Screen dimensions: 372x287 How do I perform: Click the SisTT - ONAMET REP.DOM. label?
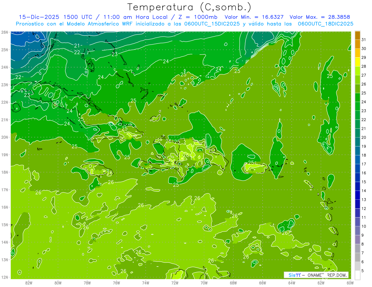316,275
